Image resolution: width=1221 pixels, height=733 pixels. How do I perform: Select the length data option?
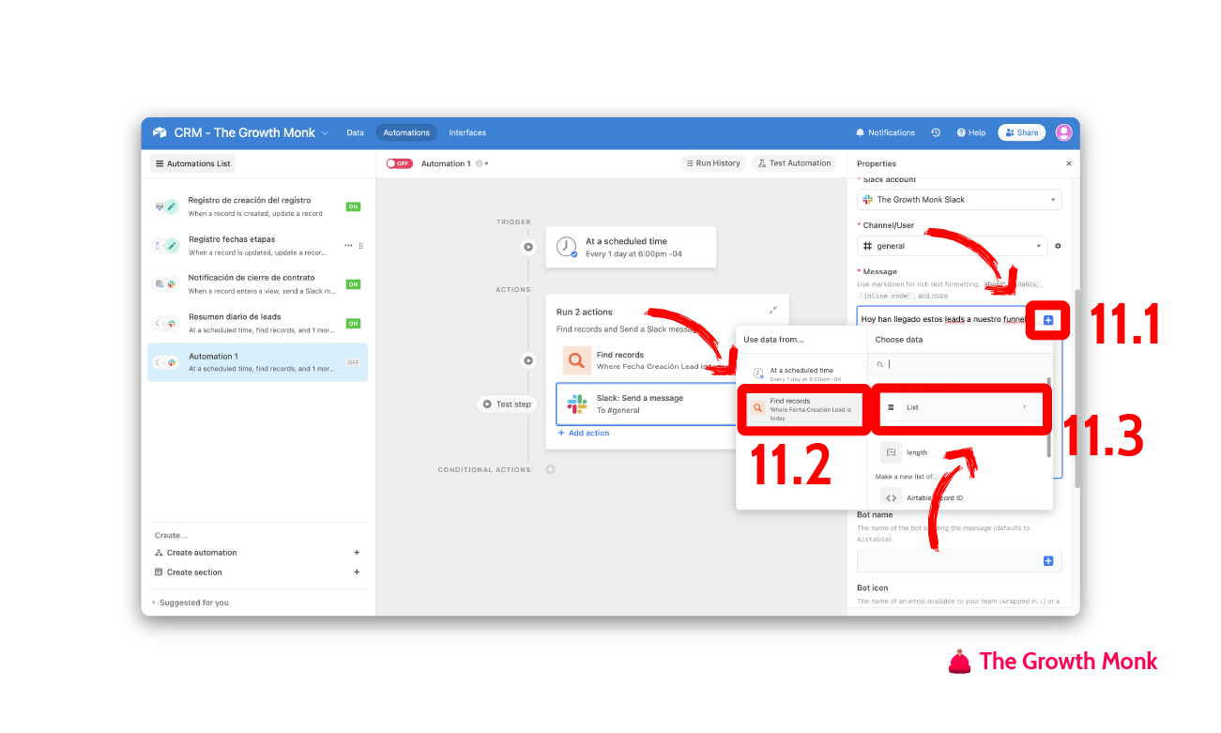961,452
